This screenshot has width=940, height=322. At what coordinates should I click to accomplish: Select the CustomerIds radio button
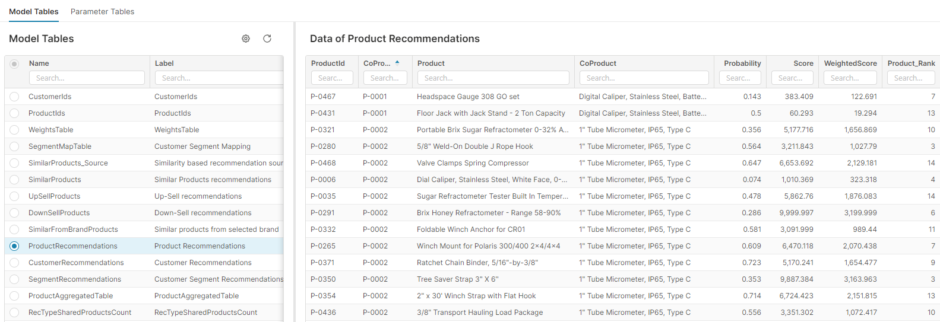click(14, 97)
